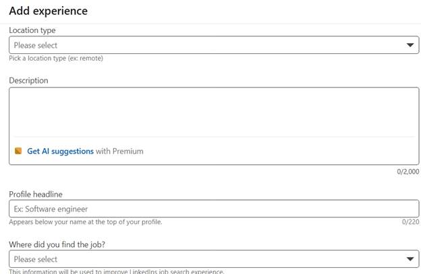The height and width of the screenshot is (274, 421).
Task: Click the 0/220 headline character counter
Action: coord(410,221)
